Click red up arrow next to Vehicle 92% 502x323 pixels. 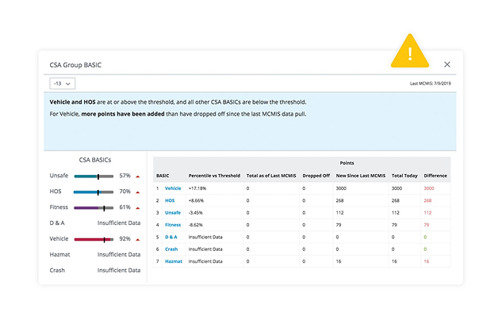click(x=138, y=240)
